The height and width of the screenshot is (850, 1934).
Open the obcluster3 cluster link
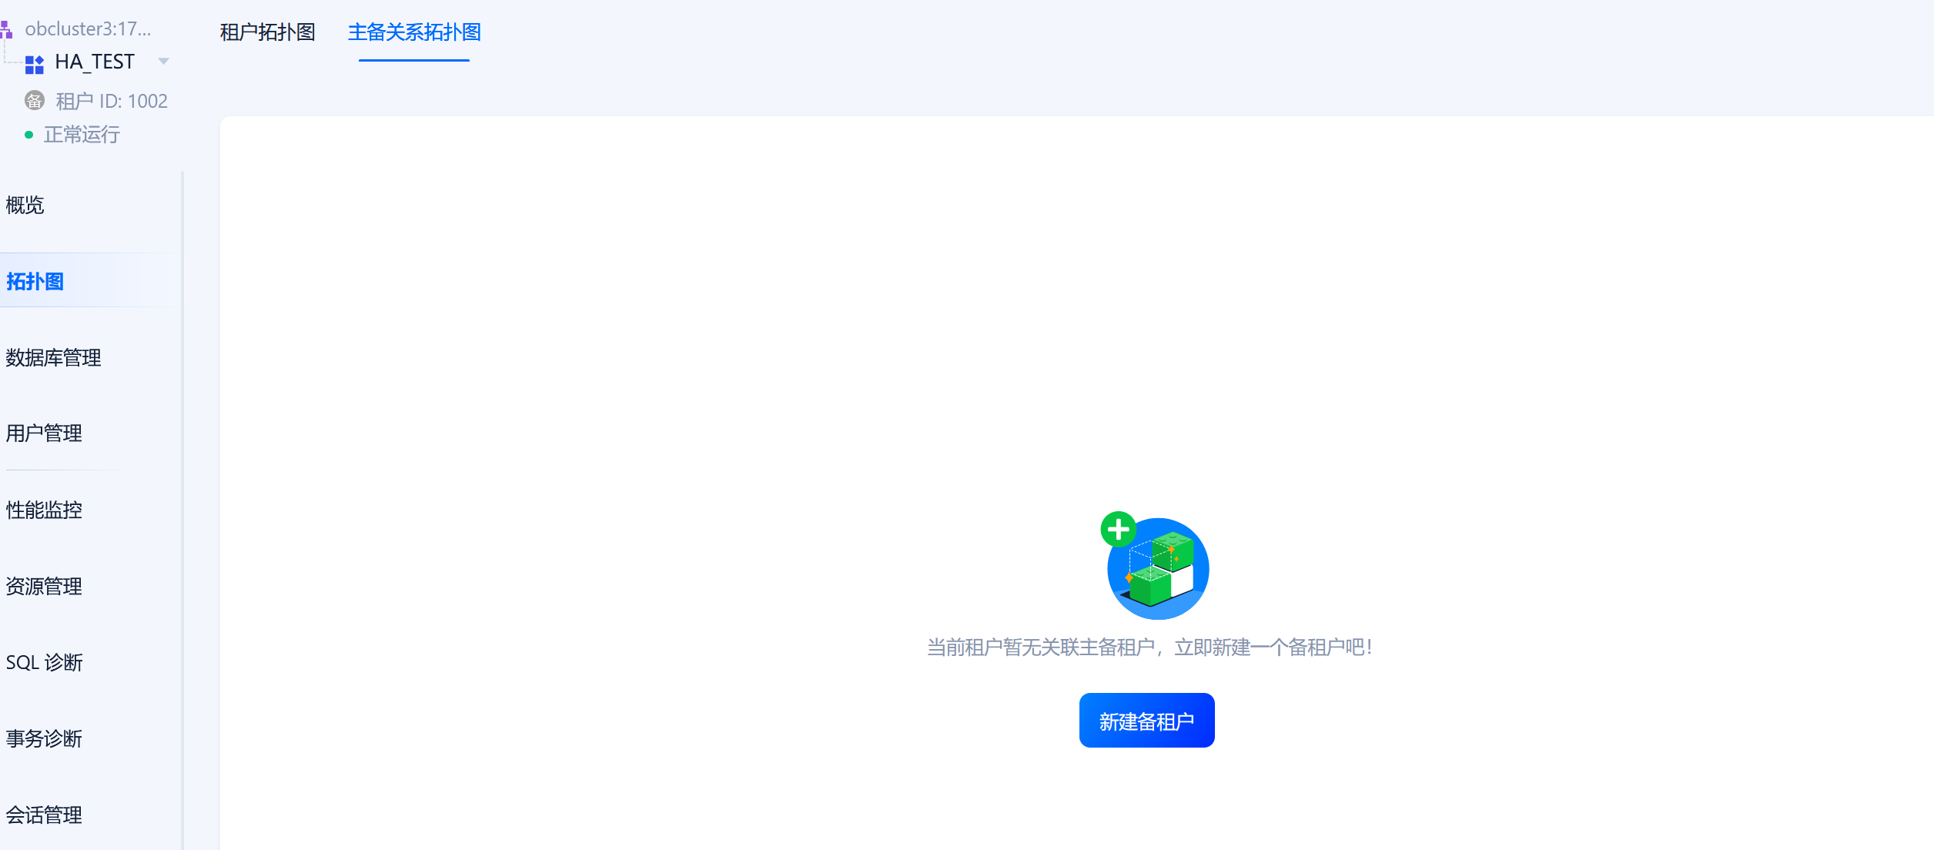click(88, 29)
